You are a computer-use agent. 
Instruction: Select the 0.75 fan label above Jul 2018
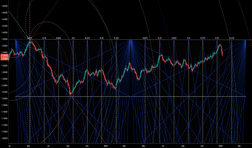160,38
